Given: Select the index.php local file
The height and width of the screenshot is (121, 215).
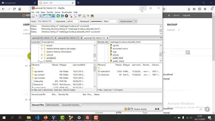Looking at the screenshot, I should pos(39,81).
